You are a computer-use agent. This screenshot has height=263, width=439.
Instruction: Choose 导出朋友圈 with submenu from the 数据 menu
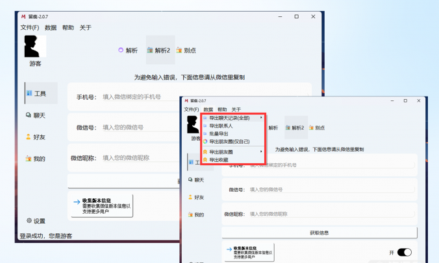[x=233, y=152]
